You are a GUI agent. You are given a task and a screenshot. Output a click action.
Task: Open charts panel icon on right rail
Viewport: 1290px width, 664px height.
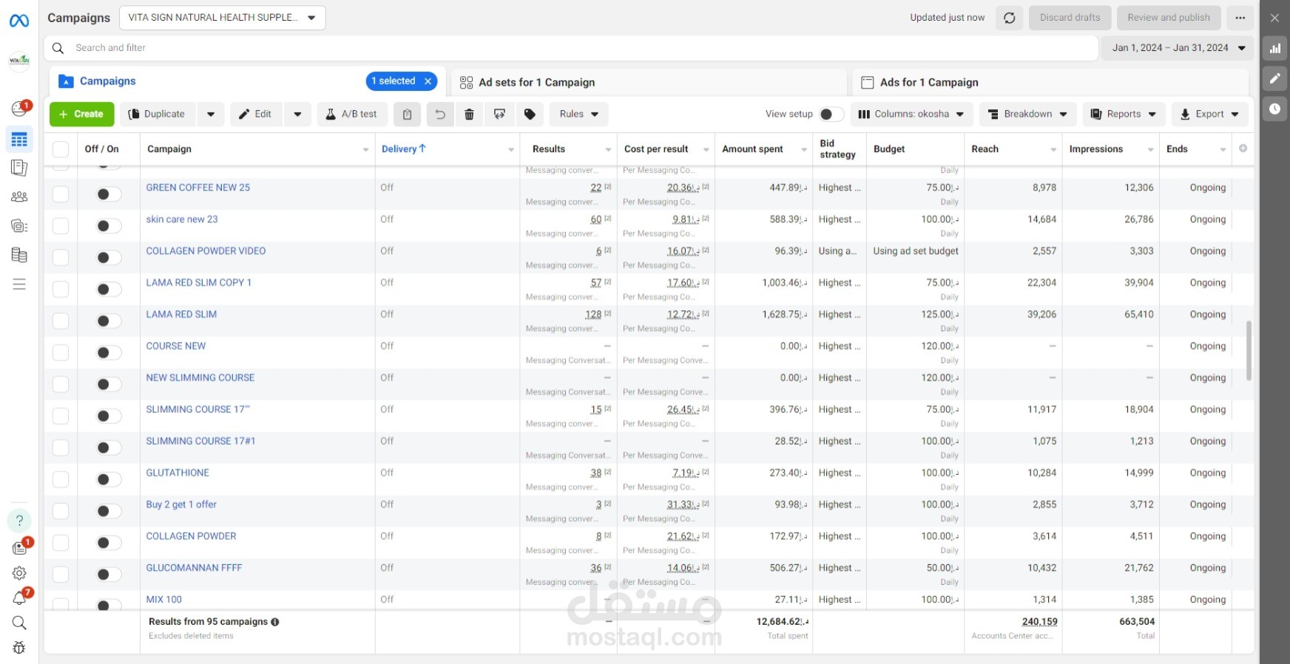pos(1275,49)
